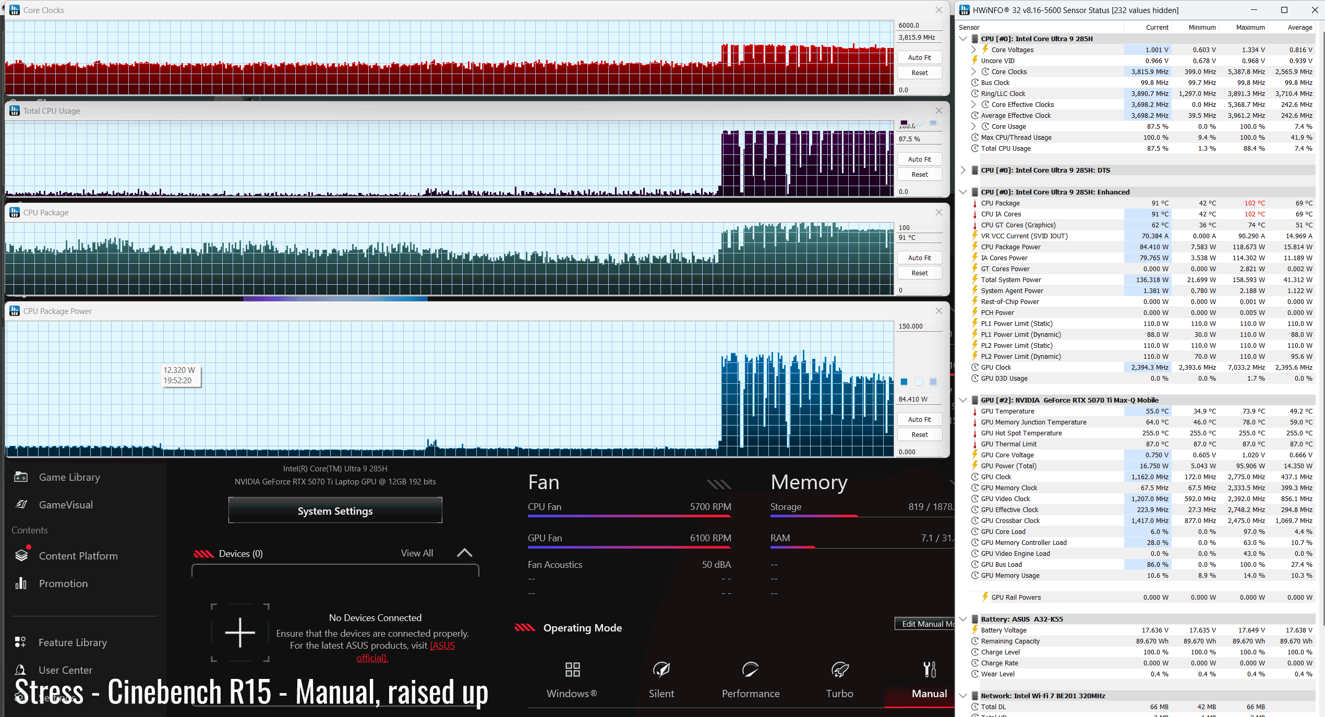Expand Core Clocks sensor row
The image size is (1325, 717).
[973, 71]
